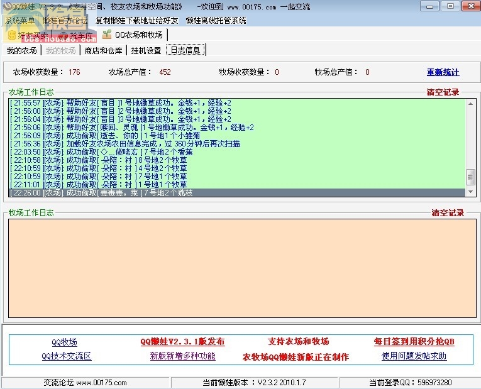Open the QQ技术交流区 link
481x389 pixels.
[67, 356]
